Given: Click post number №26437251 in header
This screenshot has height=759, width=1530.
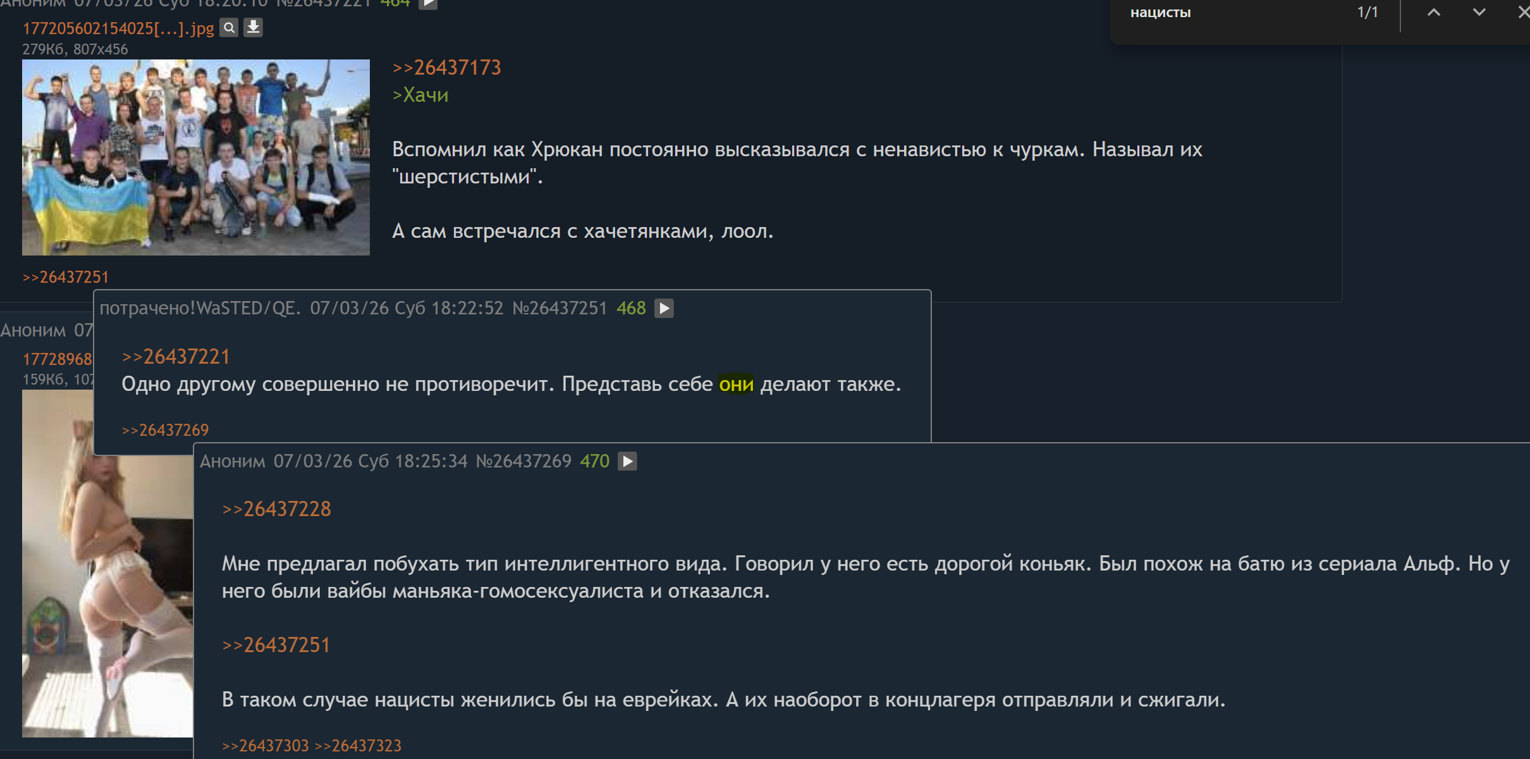Looking at the screenshot, I should pos(560,308).
